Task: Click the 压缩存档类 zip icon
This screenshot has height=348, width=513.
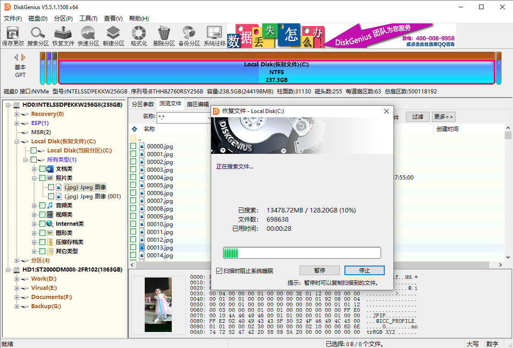Action: (x=50, y=242)
